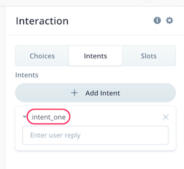Image resolution: width=184 pixels, height=169 pixels.
Task: Click the circled intent_one label
Action: 49,117
